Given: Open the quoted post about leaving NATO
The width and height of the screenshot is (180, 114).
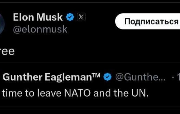Looking at the screenshot, I should tap(78, 93).
